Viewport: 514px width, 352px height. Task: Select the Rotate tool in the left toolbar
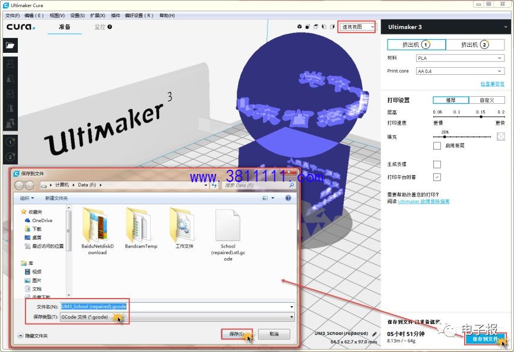pos(10,94)
